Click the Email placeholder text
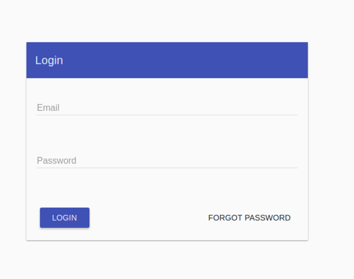Screen dimensions: 354x279 48,108
